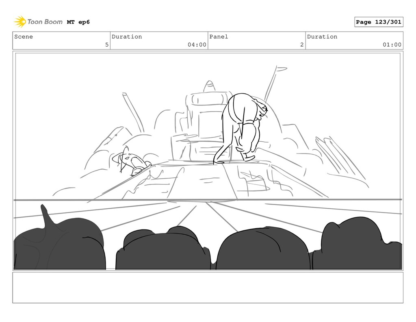Click the 'Page 123/301' page indicator
Screen dimensions: 416x322
pos(379,22)
